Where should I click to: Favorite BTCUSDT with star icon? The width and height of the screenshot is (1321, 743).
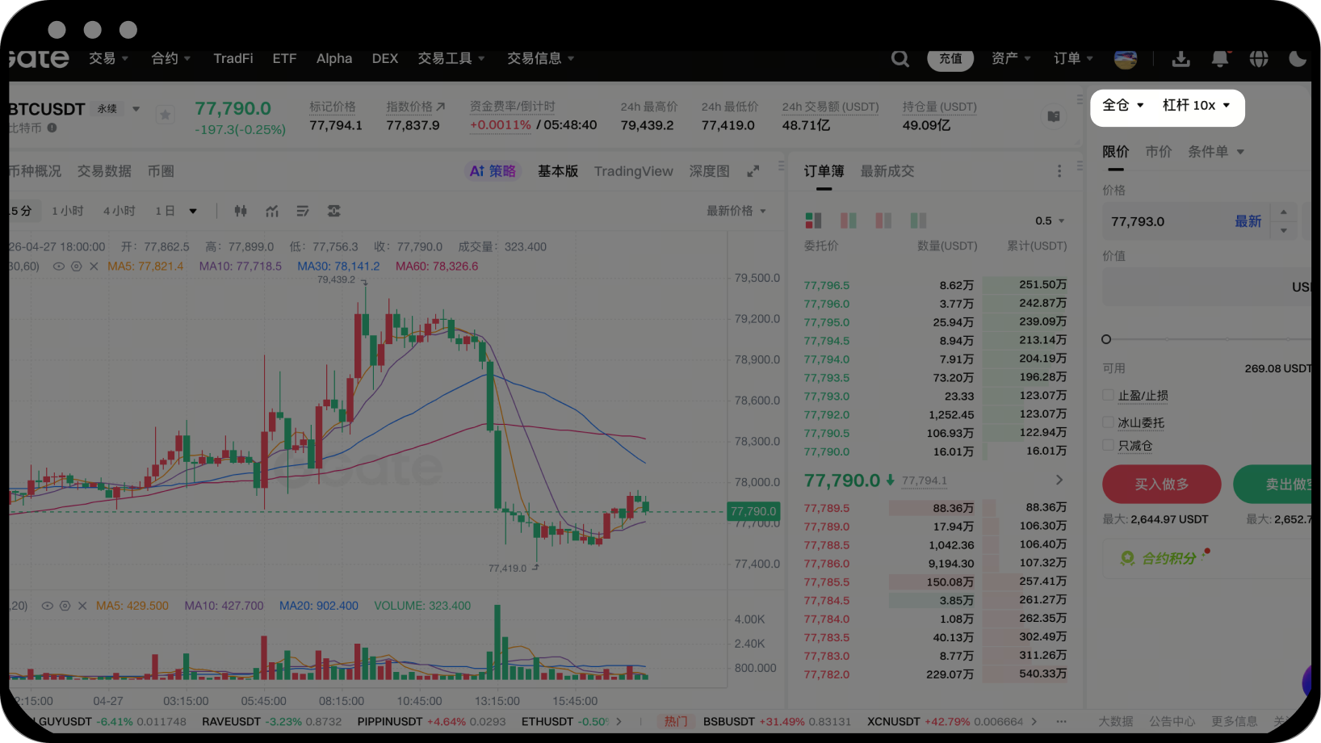coord(166,115)
